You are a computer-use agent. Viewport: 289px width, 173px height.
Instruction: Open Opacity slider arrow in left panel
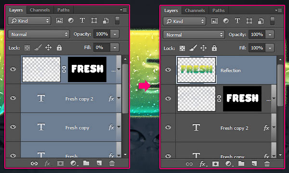[115, 34]
